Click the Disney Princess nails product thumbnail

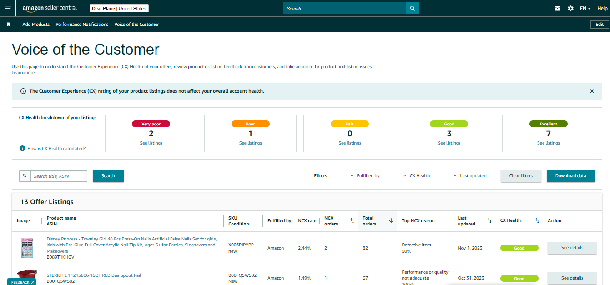pos(27,249)
